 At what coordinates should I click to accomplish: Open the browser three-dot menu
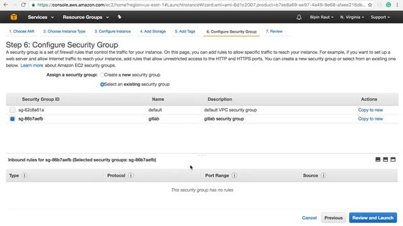(397, 4)
